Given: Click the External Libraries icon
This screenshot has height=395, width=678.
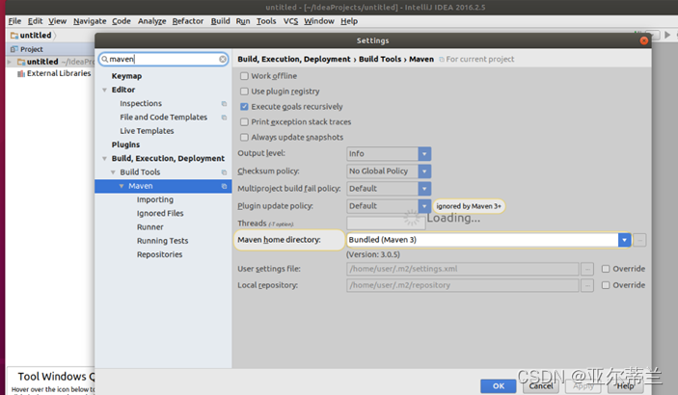Looking at the screenshot, I should [x=21, y=74].
